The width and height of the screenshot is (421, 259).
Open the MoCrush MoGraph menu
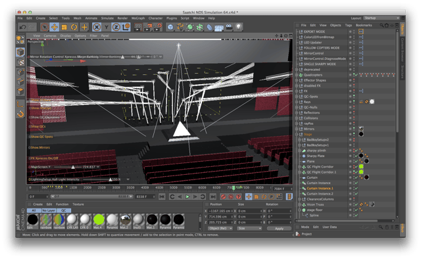138,18
